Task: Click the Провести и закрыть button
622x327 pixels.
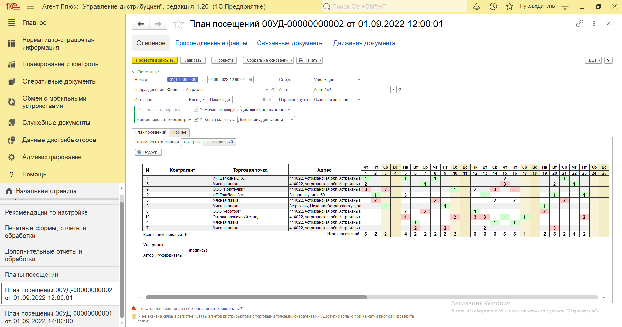Action: pyautogui.click(x=155, y=60)
